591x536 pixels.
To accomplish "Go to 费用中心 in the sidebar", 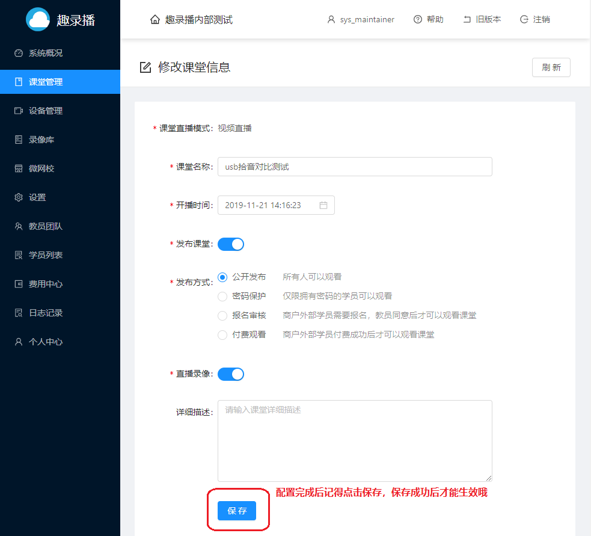I will click(60, 284).
